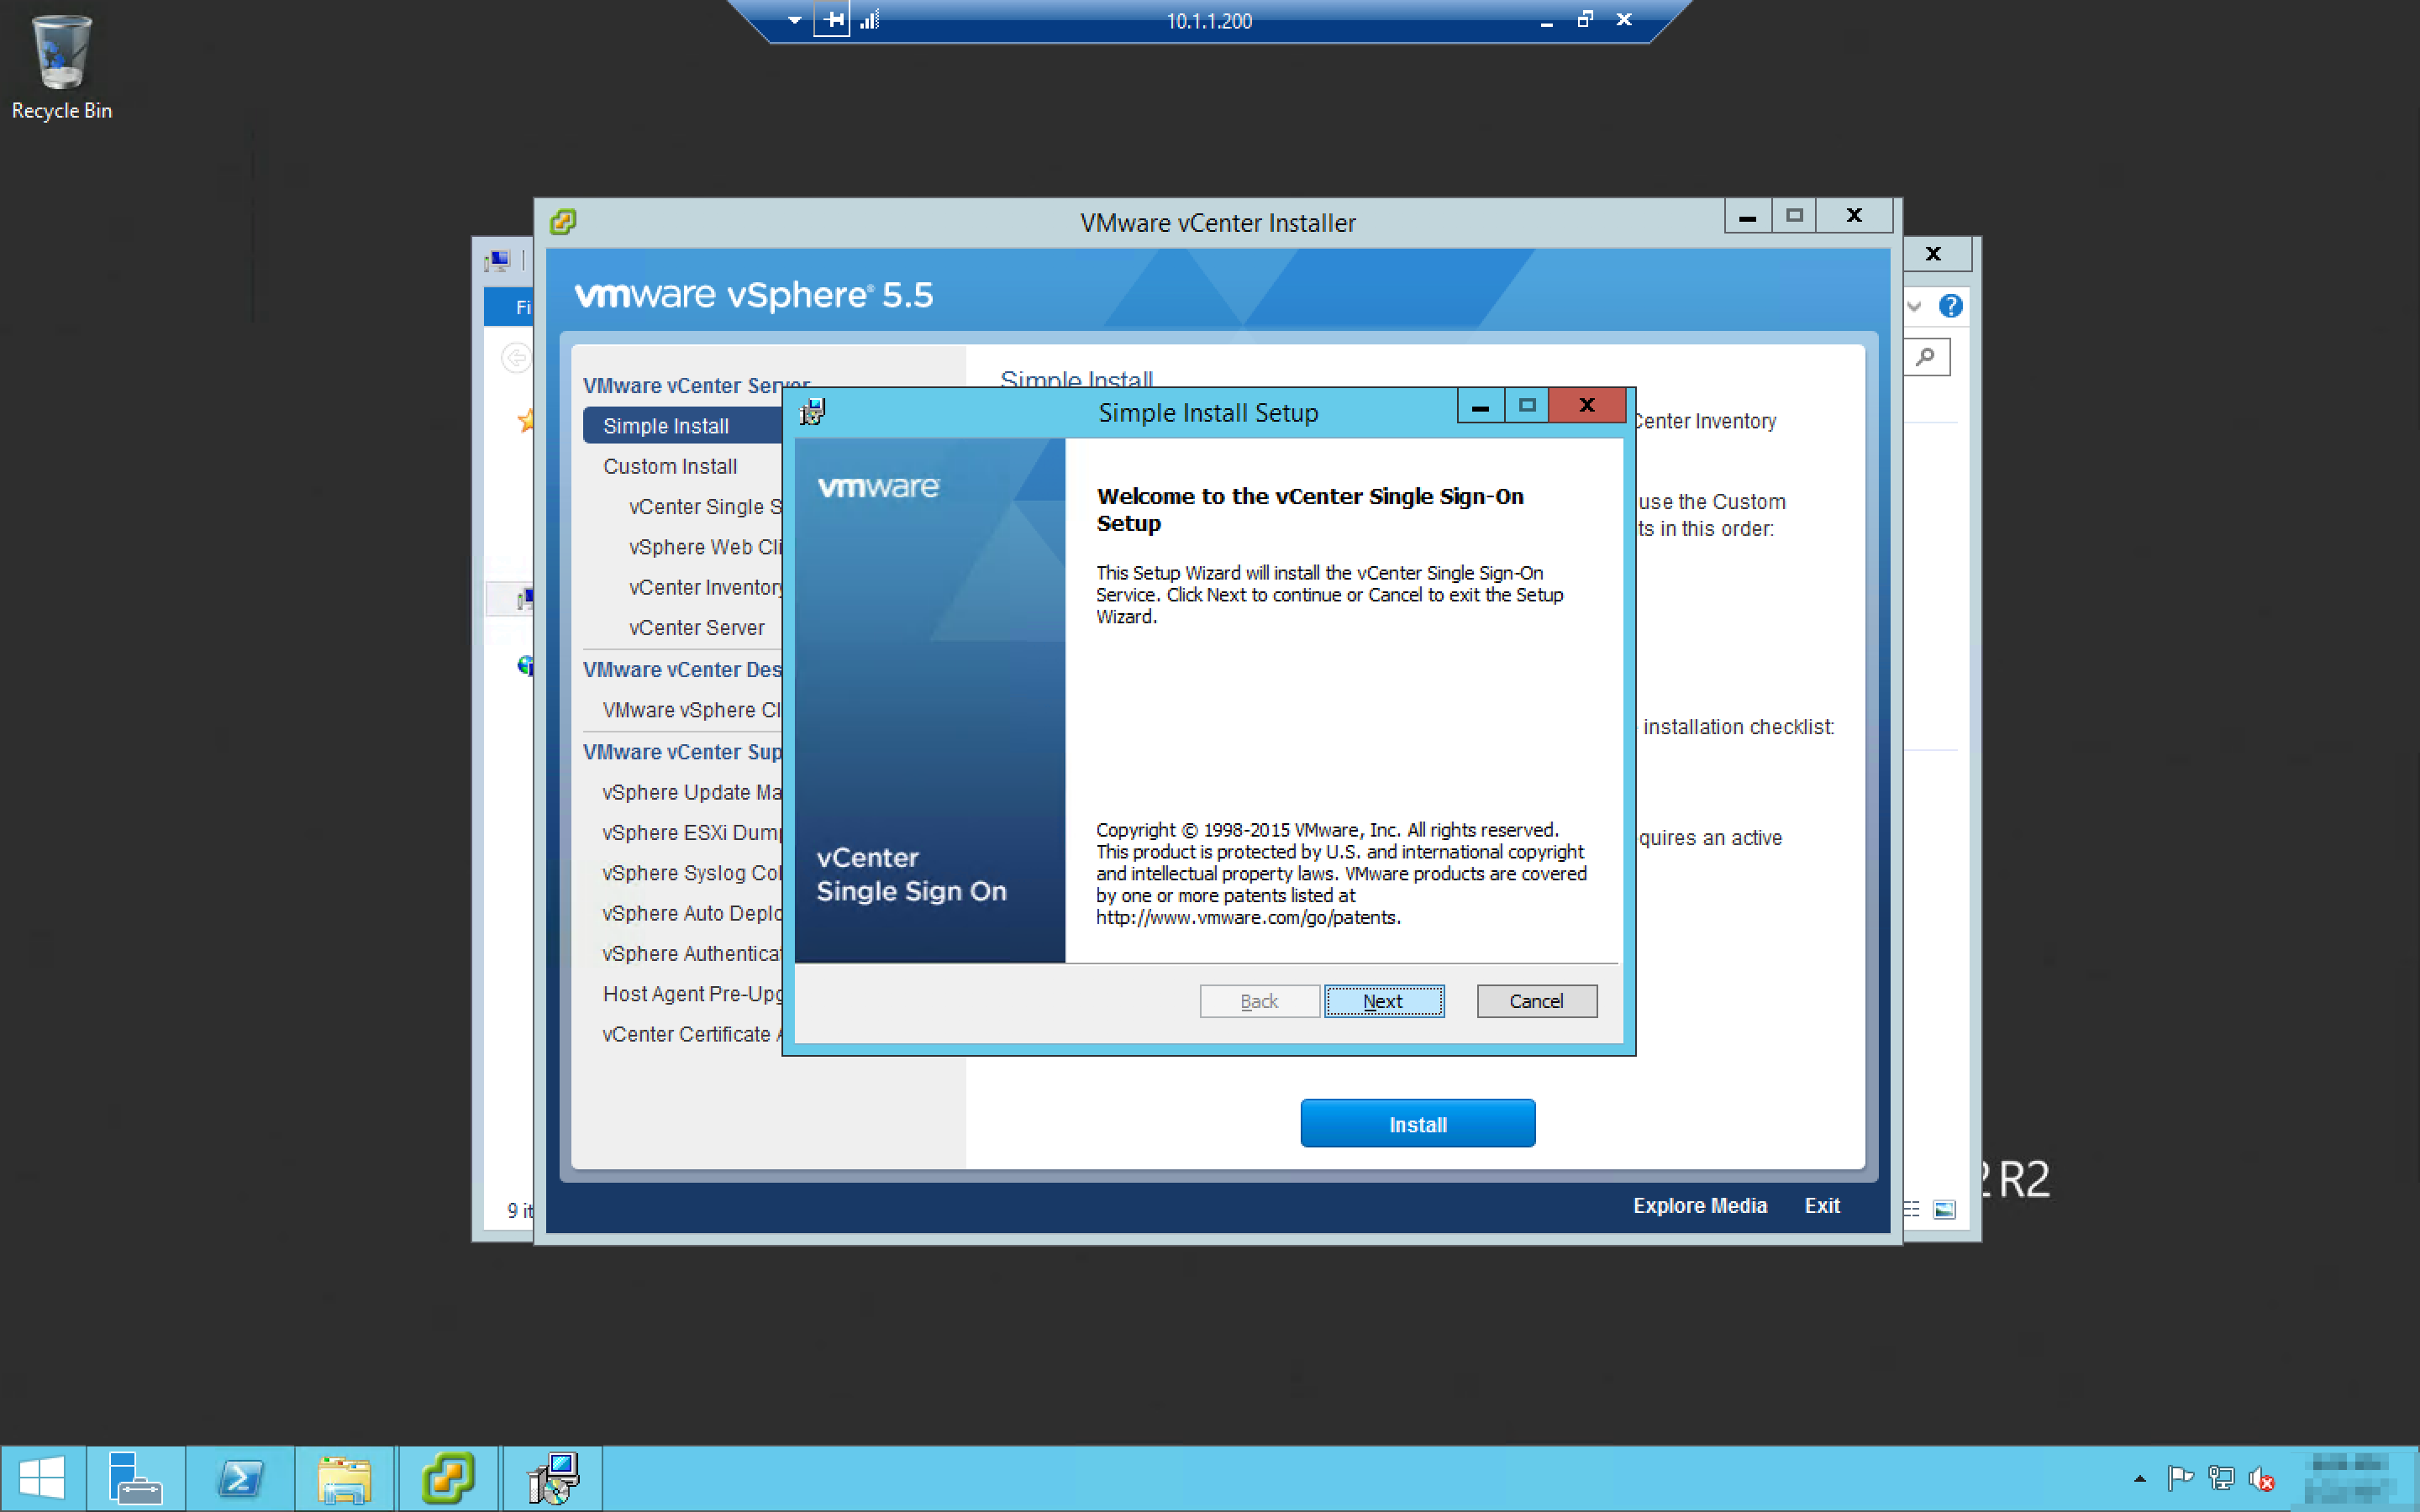
Task: Select vSphere Web Client sidebar item
Action: tap(705, 547)
